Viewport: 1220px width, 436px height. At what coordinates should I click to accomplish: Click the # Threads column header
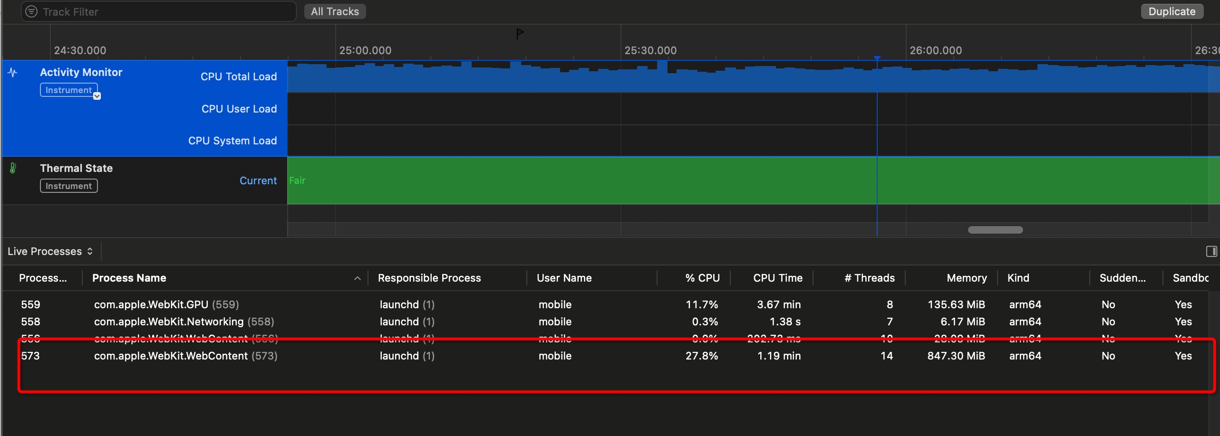869,278
